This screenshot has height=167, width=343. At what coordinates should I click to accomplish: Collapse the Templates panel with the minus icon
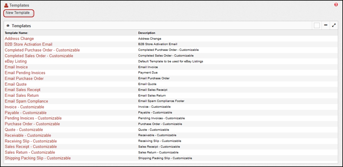(326, 25)
